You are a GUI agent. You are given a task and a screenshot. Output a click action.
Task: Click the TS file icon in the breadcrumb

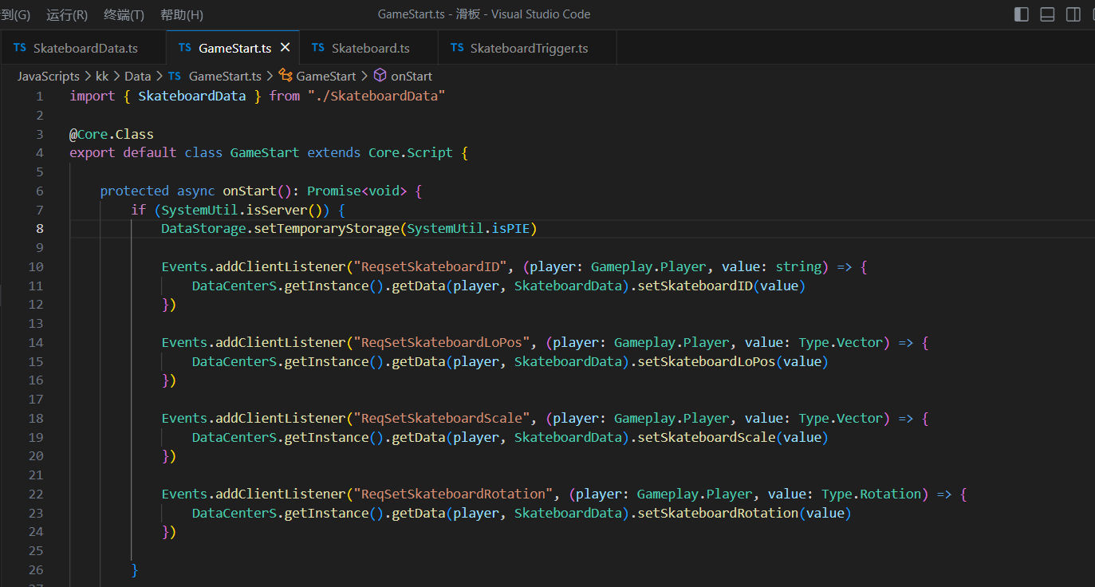(175, 76)
